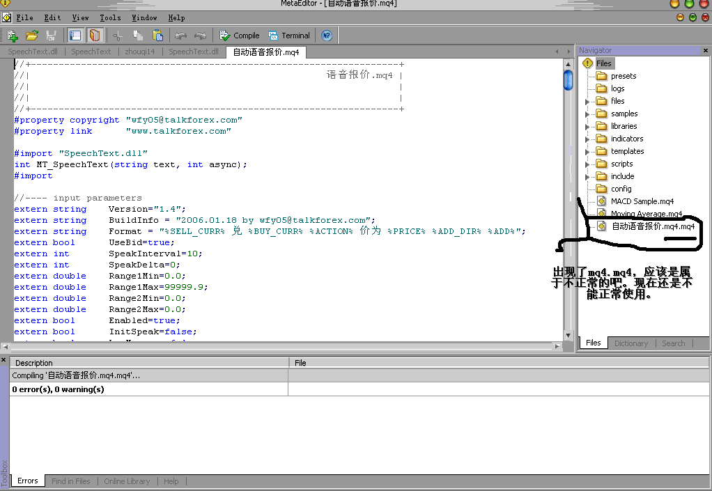
Task: Expand the scripts folder node
Action: click(587, 164)
